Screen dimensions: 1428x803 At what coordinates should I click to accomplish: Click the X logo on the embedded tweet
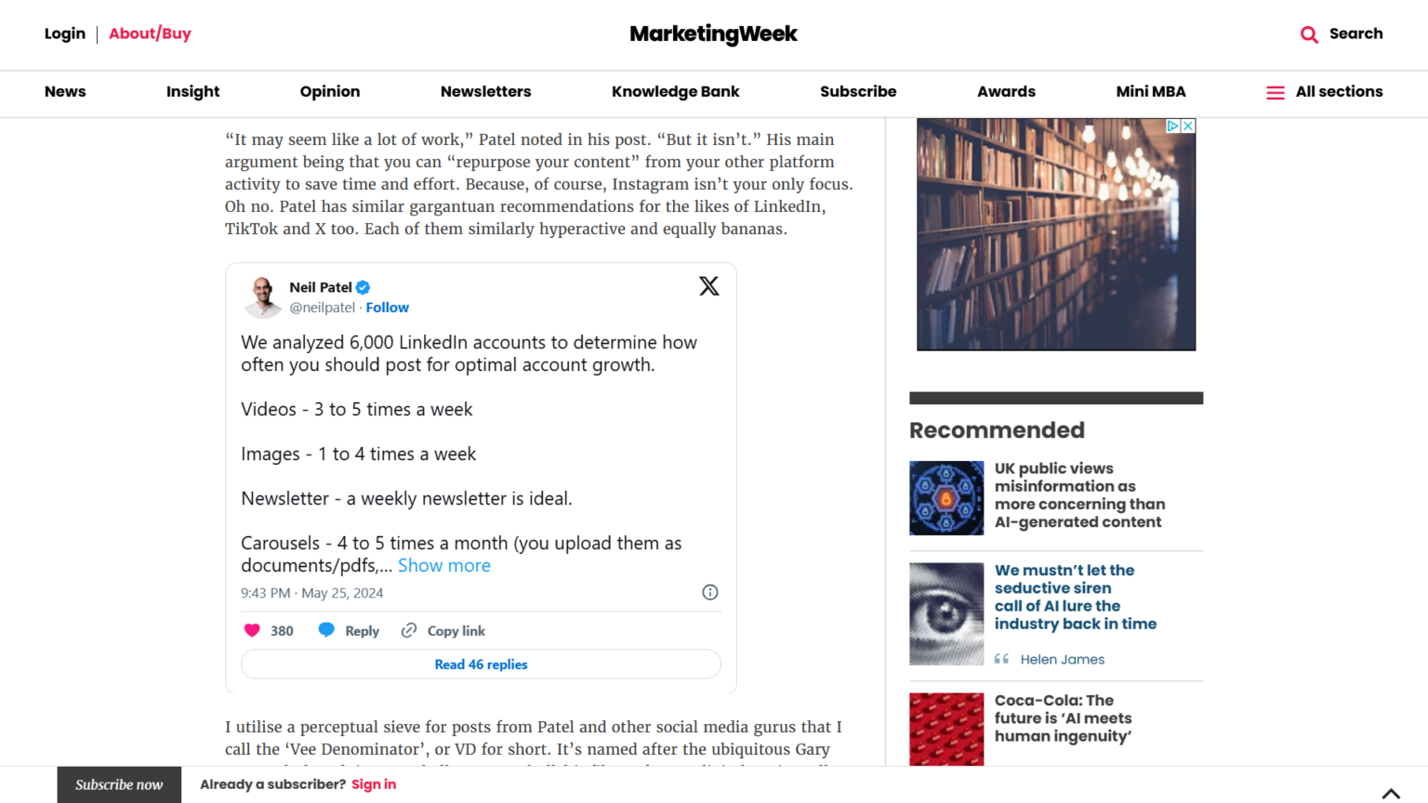click(x=708, y=285)
